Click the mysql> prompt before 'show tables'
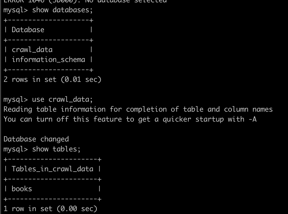Screen dimensions: 288x214 (x=16, y=149)
